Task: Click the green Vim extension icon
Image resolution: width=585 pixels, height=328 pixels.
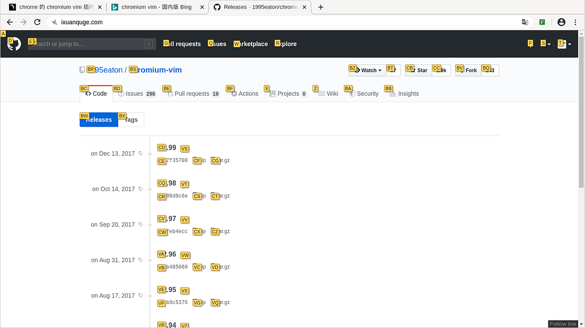Action: pos(542,22)
